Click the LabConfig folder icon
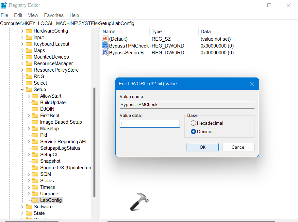 pyautogui.click(x=35, y=200)
